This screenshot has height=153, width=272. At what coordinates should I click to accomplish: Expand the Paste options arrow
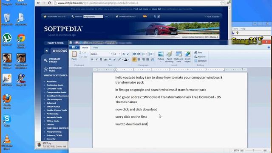[74, 61]
